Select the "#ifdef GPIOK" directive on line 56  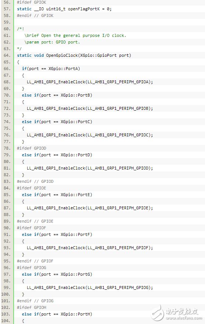[32, 2]
